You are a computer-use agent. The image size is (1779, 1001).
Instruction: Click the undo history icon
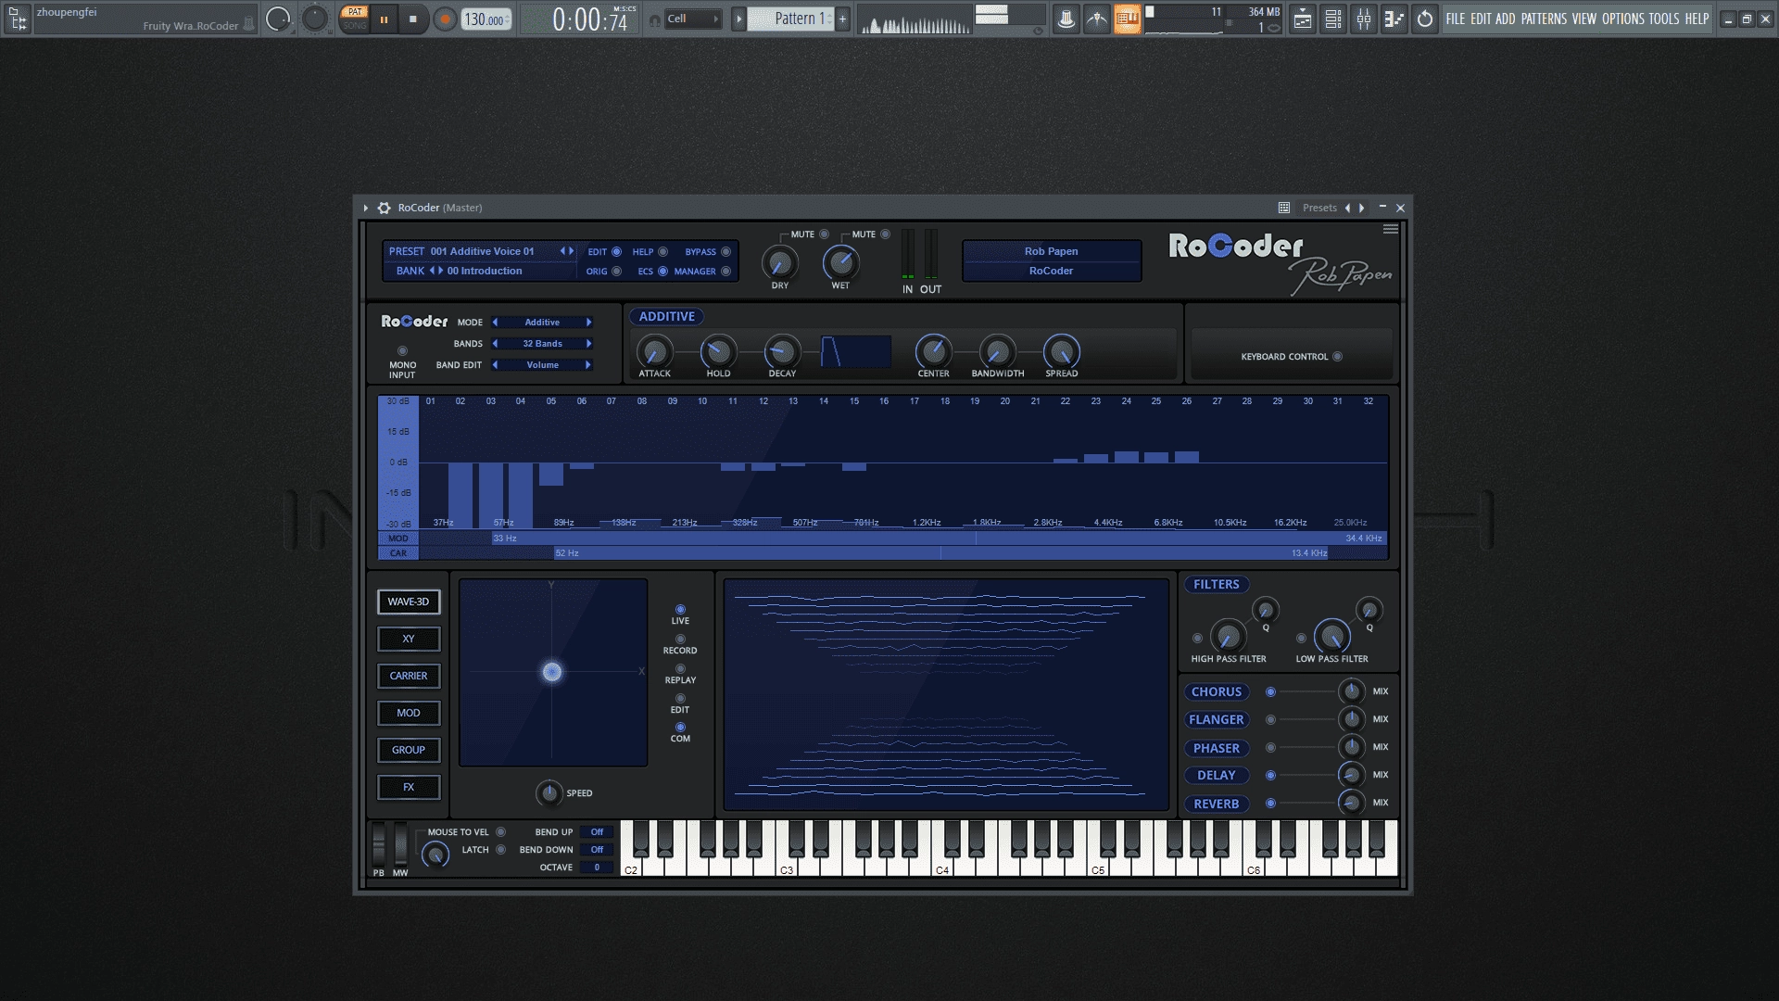pyautogui.click(x=1425, y=19)
